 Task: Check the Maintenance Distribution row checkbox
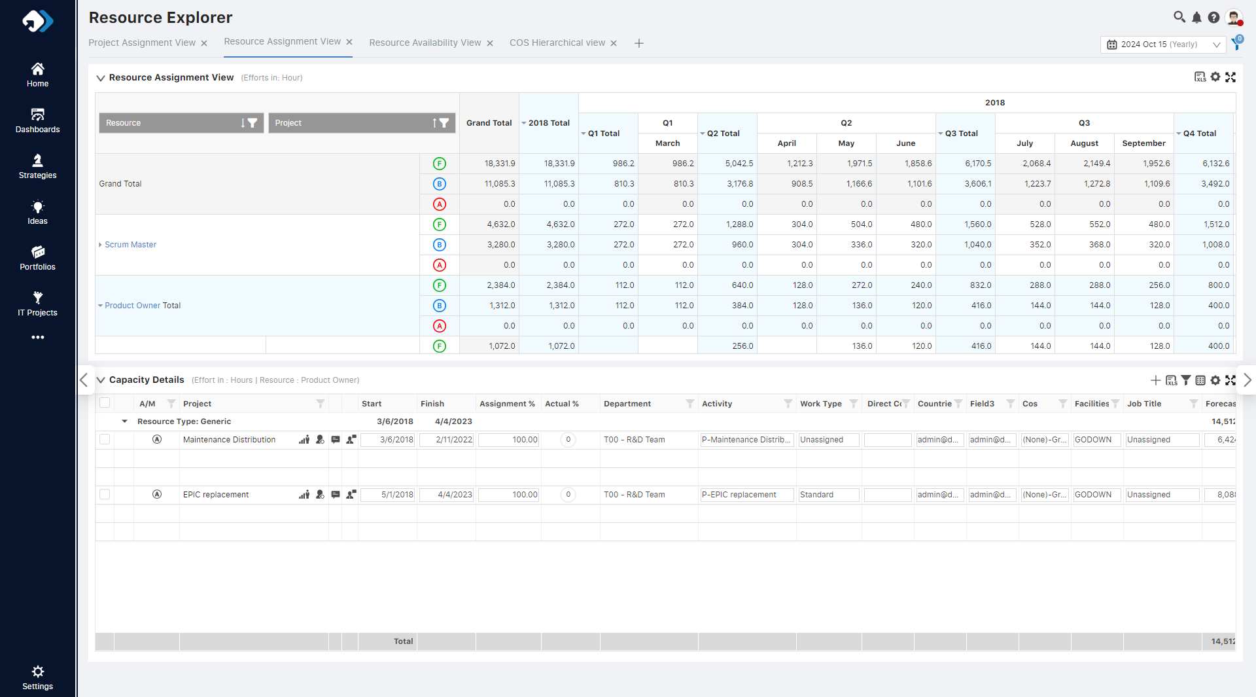pyautogui.click(x=105, y=439)
